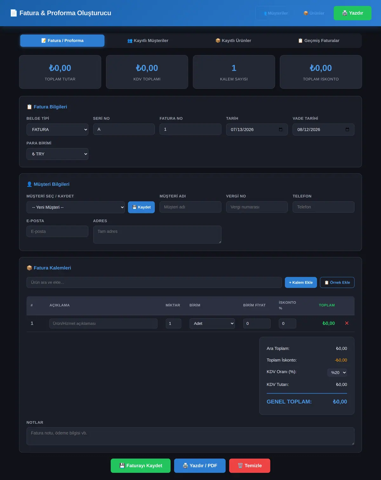Show the Geçmiş Faturalar tab
Viewport: 381px width, 480px height.
319,41
